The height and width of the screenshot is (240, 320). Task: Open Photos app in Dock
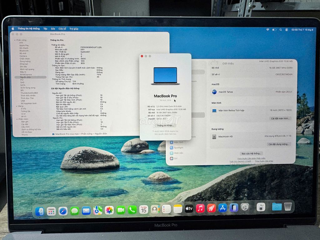pos(109,210)
